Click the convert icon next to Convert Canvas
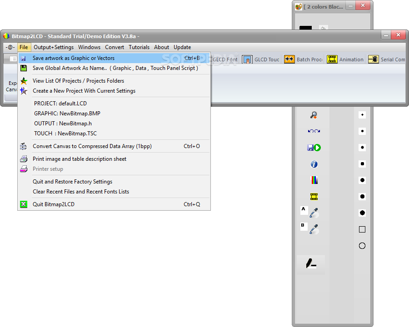This screenshot has height=327, width=409. 23,146
